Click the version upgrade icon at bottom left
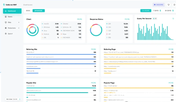176x102 pixels. pyautogui.click(x=20, y=99)
